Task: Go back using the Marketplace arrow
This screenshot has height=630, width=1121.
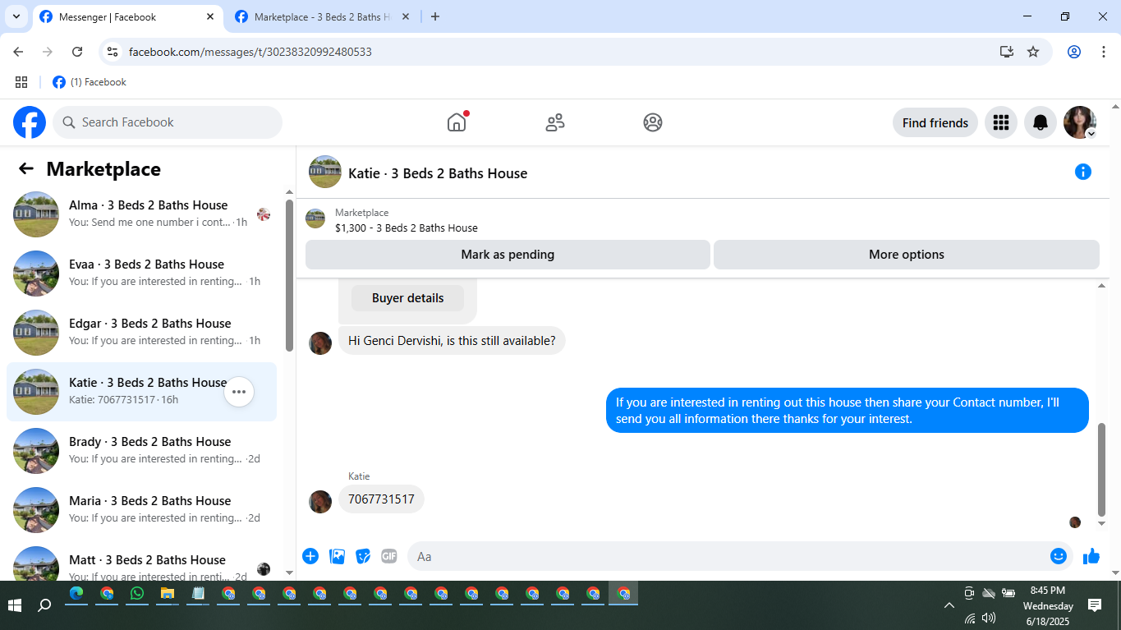Action: tap(26, 169)
